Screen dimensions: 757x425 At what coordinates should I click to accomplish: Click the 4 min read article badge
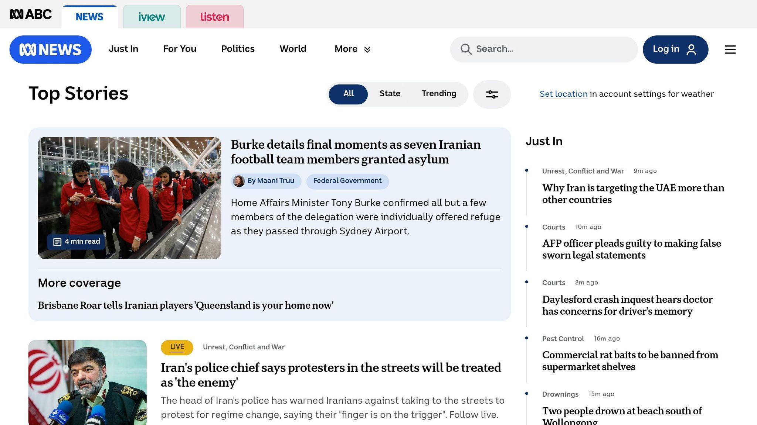tap(77, 242)
